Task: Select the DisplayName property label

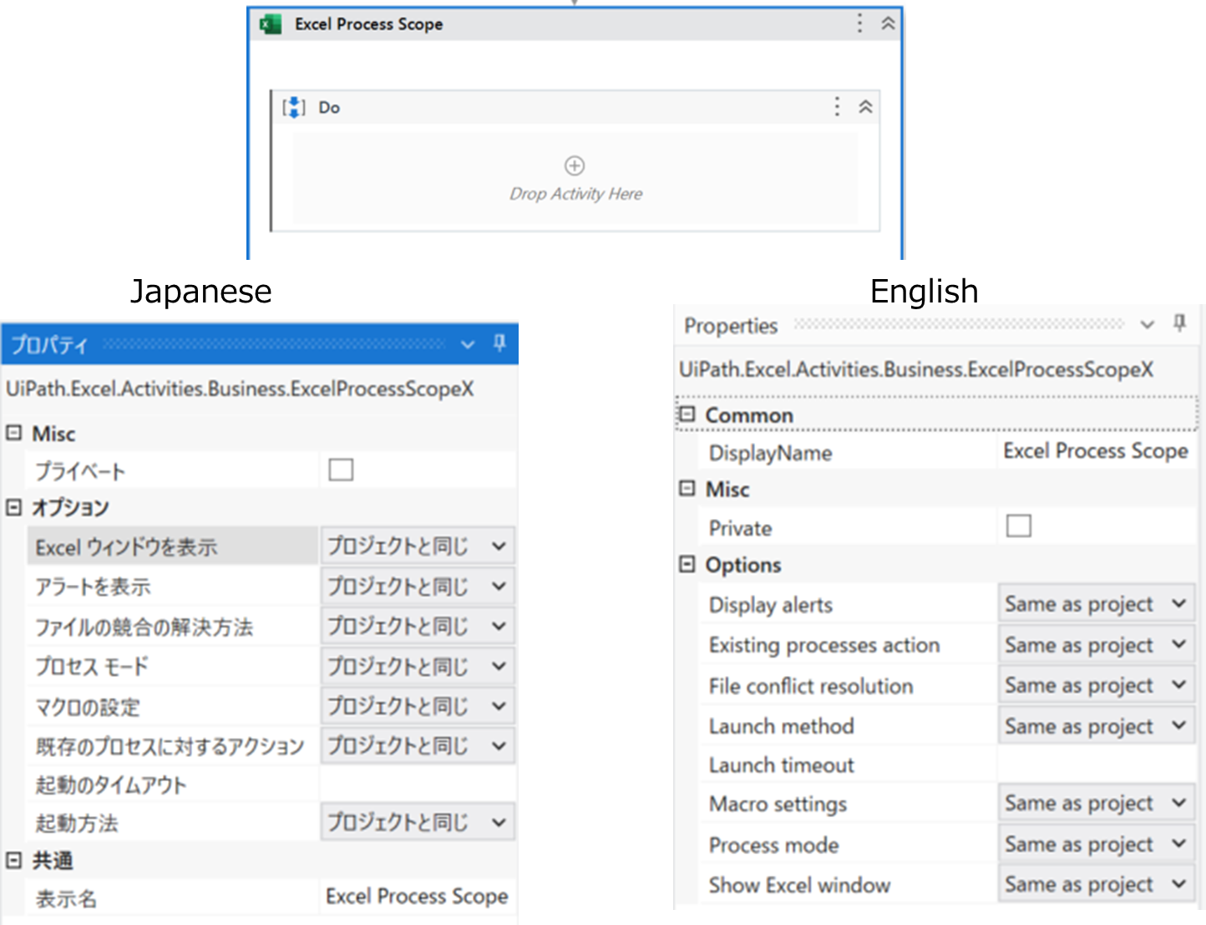Action: 770,453
